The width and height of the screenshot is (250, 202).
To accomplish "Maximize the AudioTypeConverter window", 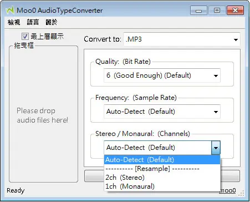I will [217, 11].
